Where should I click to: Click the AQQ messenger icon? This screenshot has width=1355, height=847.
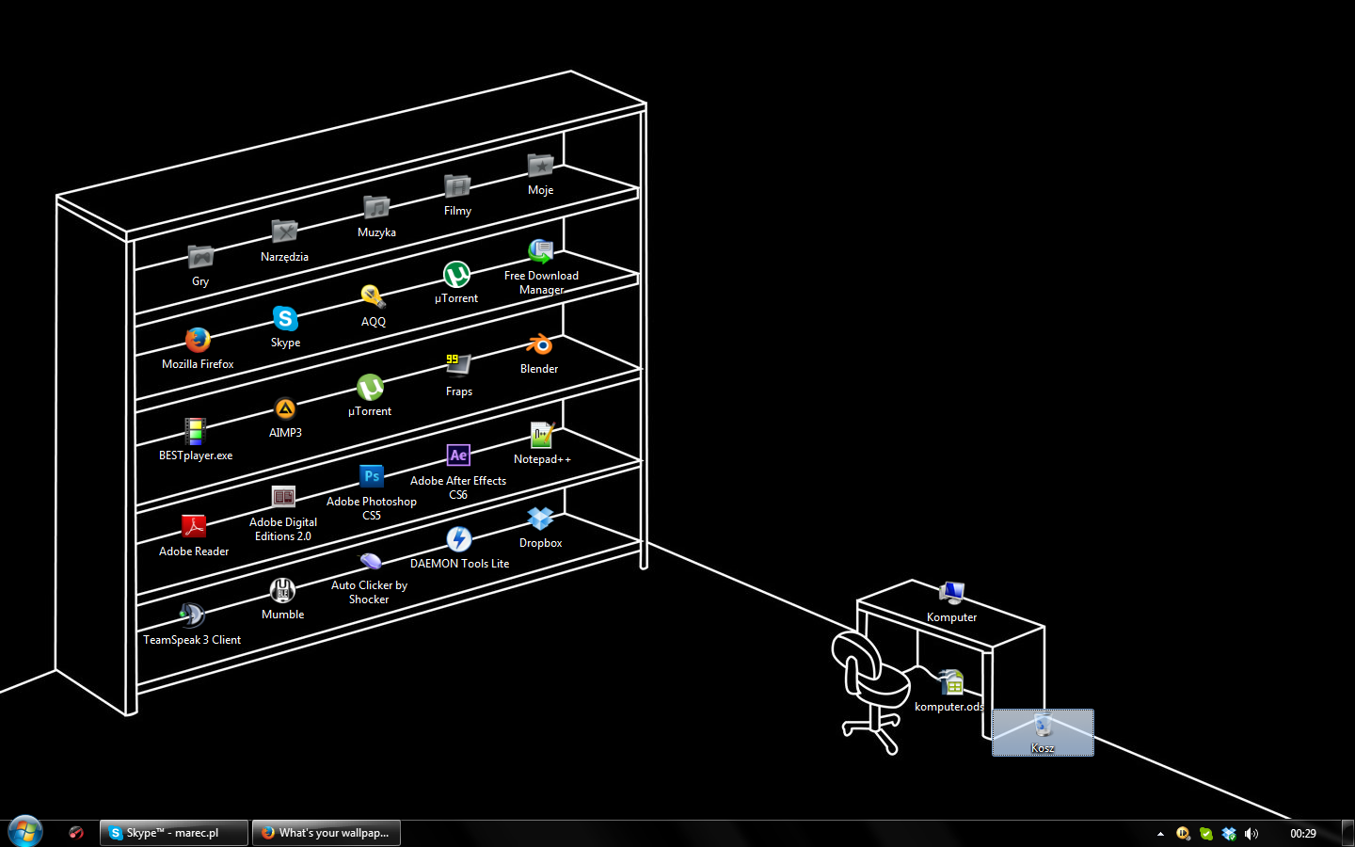(374, 297)
